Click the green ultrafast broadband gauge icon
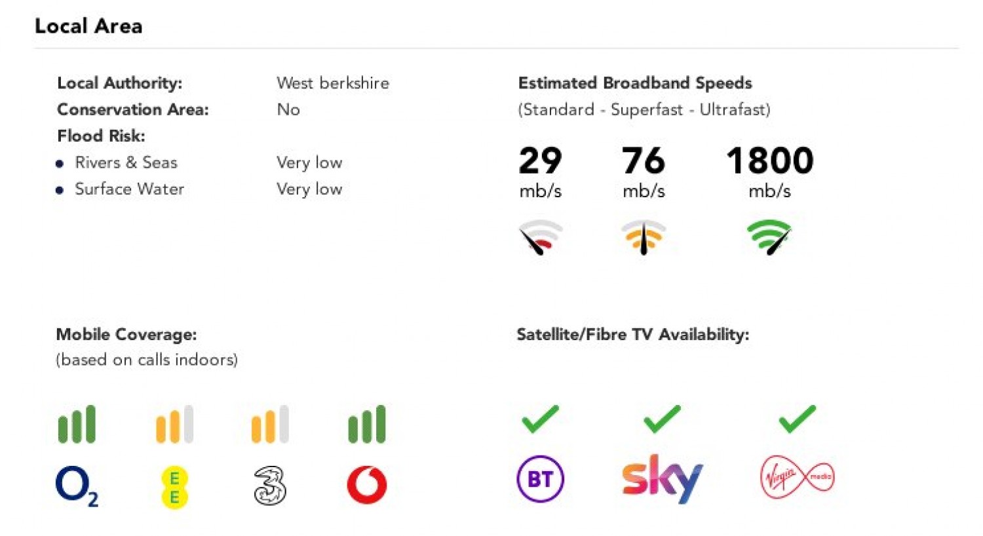 click(x=769, y=237)
